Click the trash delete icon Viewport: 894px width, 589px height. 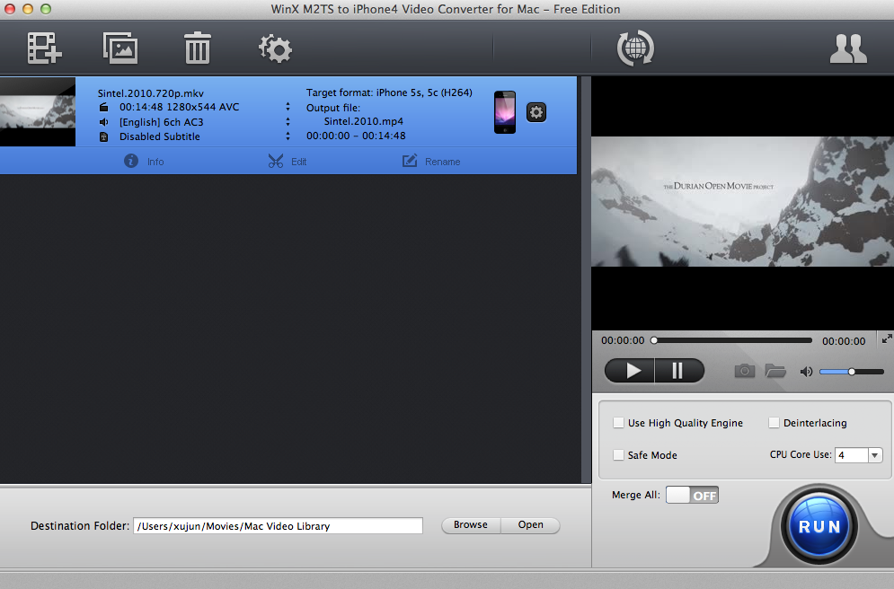coord(197,48)
